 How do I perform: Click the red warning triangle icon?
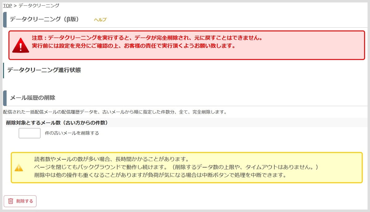(21, 46)
